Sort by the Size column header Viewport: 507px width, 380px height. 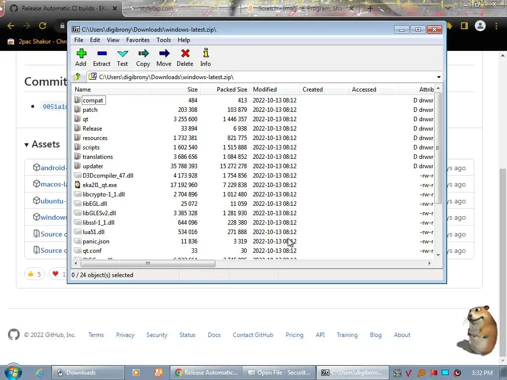click(176, 90)
